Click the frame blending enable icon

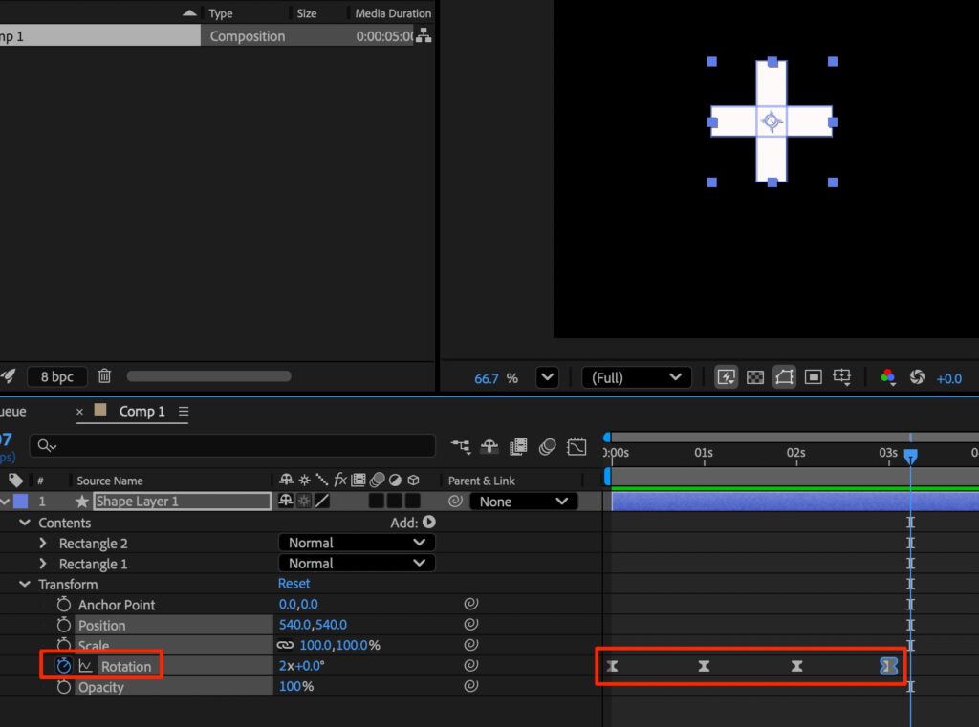(518, 446)
